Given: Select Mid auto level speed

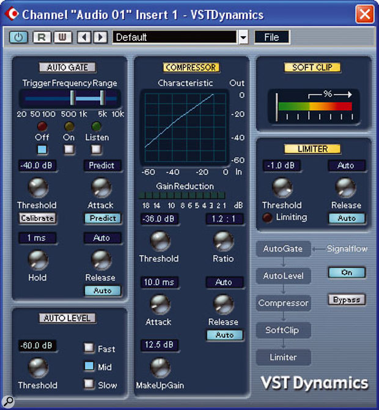Looking at the screenshot, I should click(x=89, y=365).
